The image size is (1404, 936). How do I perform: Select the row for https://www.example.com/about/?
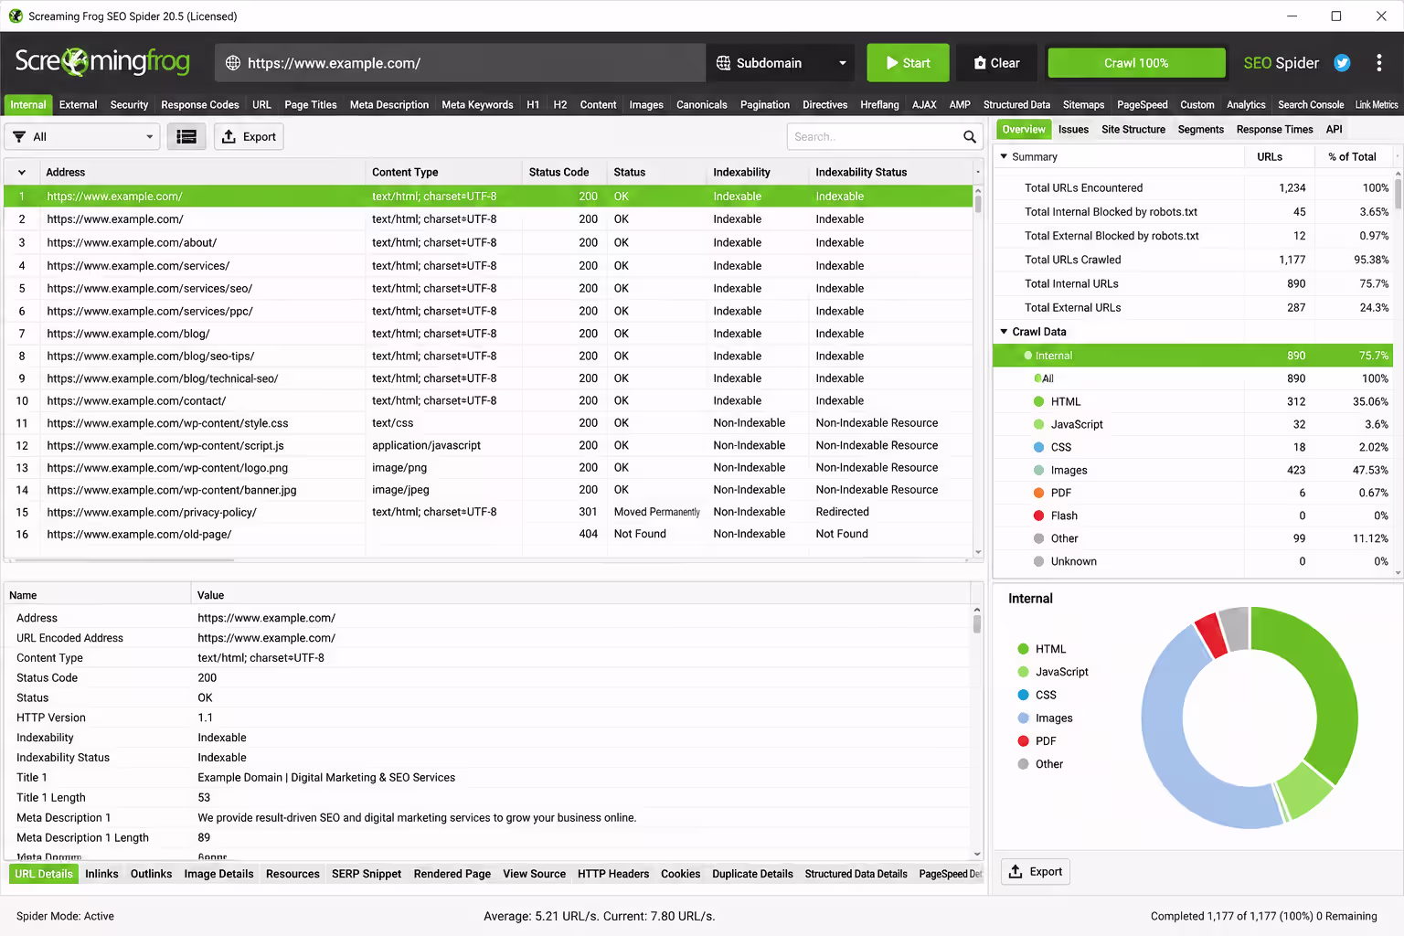click(488, 242)
